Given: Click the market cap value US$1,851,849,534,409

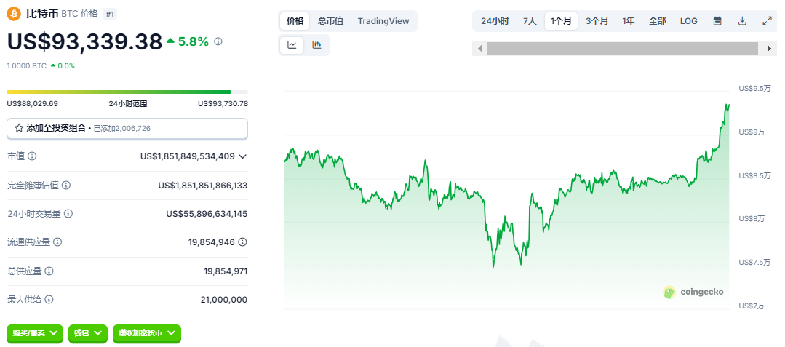Looking at the screenshot, I should pyautogui.click(x=188, y=156).
